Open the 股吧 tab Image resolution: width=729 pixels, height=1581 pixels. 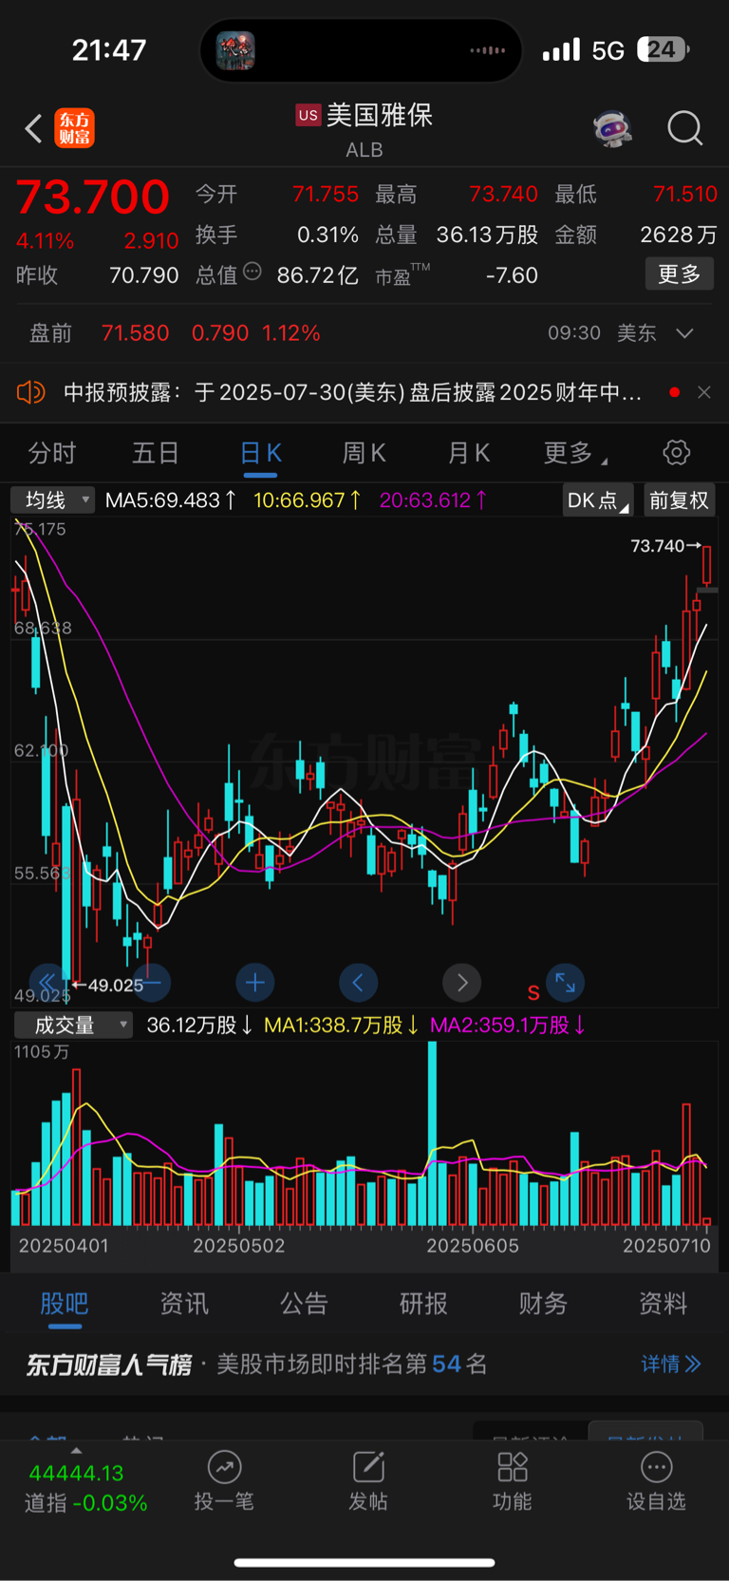pyautogui.click(x=65, y=1304)
